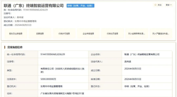177x97 pixels.
Task: Click the 注册资本 label cell
Action: (21, 79)
